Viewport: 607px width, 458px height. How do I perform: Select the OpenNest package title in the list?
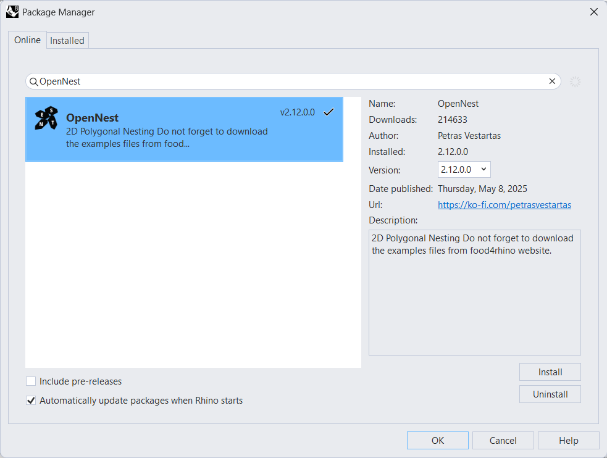pyautogui.click(x=92, y=118)
